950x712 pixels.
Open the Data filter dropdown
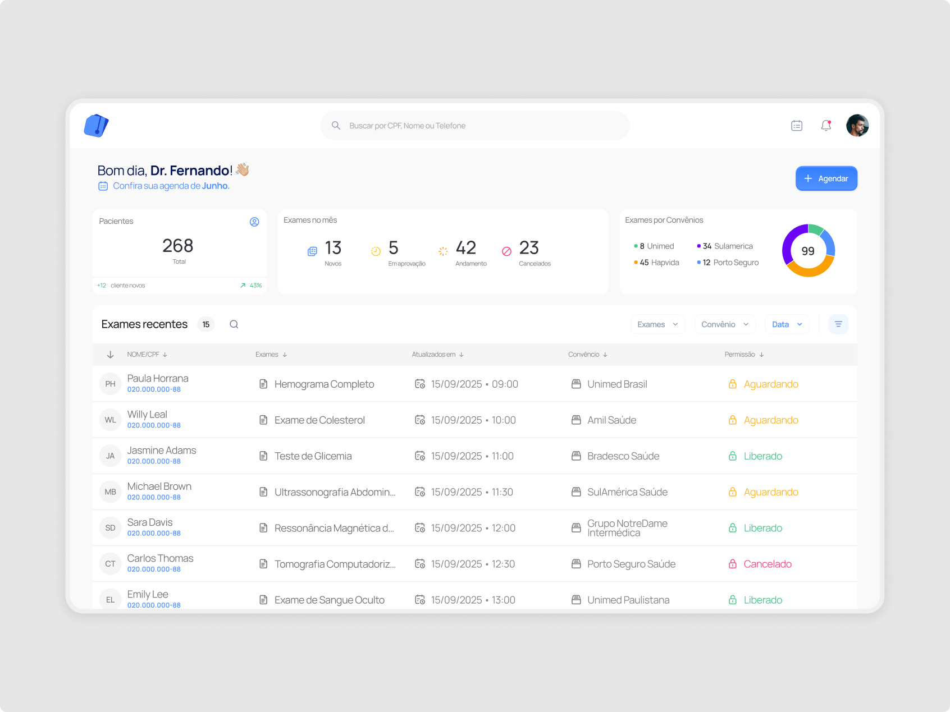click(787, 324)
